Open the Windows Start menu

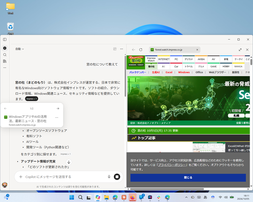coord(72,197)
